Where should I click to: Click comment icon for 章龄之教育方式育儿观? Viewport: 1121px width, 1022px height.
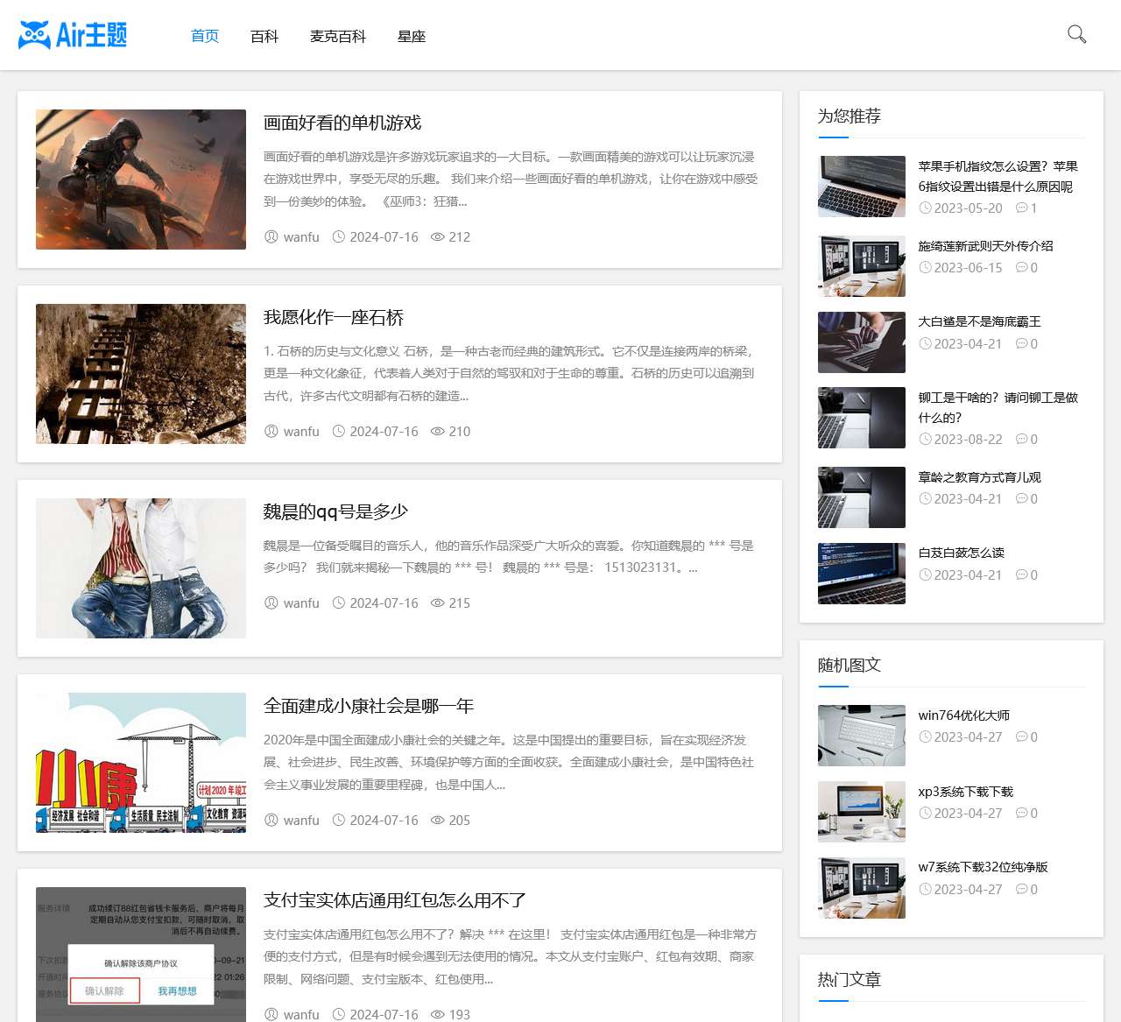1021,498
